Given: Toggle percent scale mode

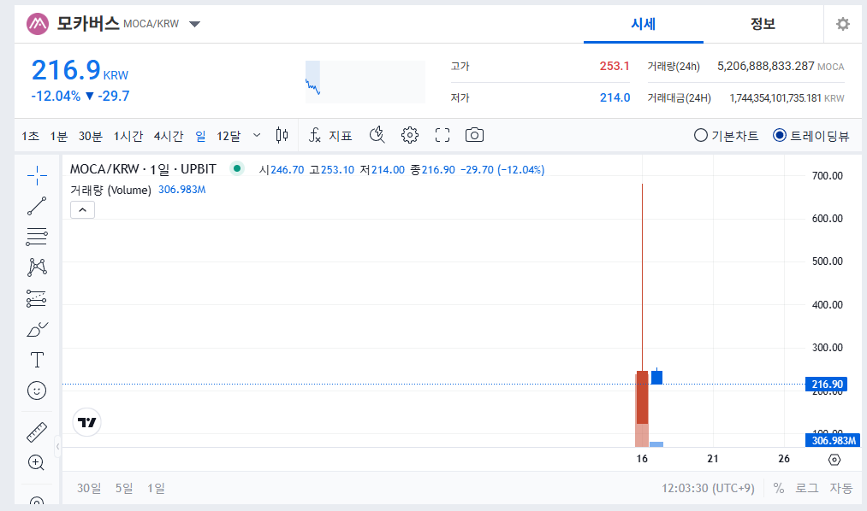Looking at the screenshot, I should pos(779,488).
